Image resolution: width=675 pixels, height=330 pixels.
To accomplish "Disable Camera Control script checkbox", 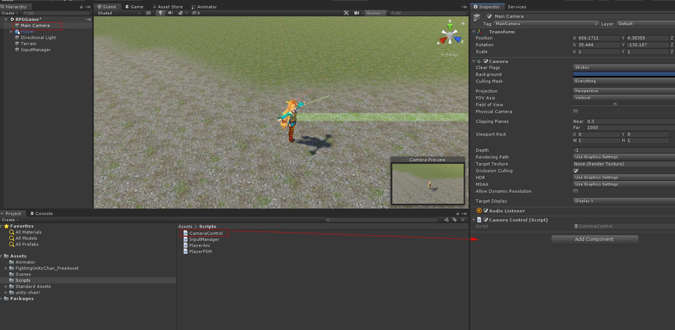I will [x=486, y=220].
